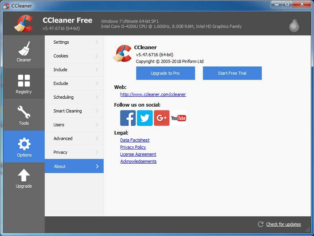Viewport: 314px width, 236px height.
Task: Click the Facebook social icon
Action: coord(128,118)
